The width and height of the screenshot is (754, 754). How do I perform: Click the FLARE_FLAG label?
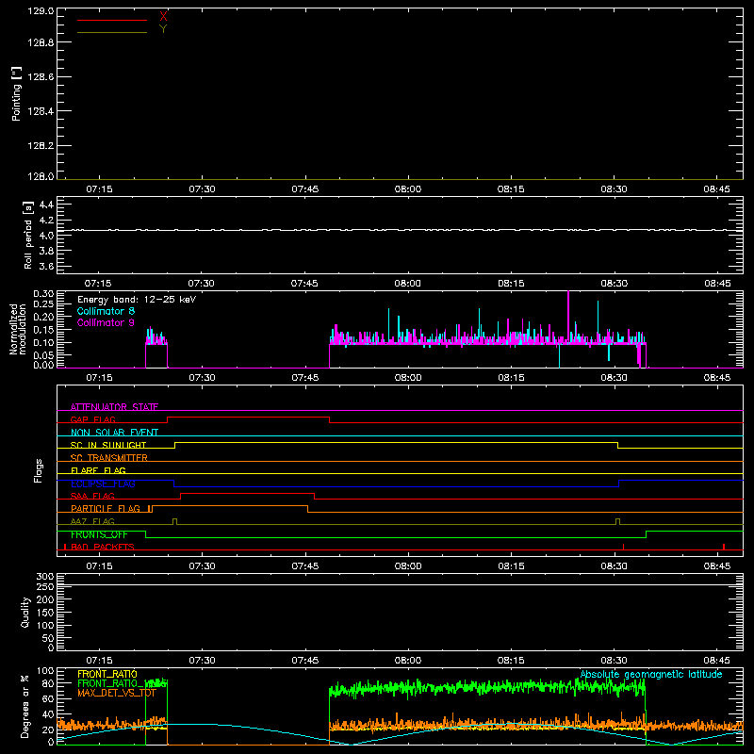click(98, 470)
